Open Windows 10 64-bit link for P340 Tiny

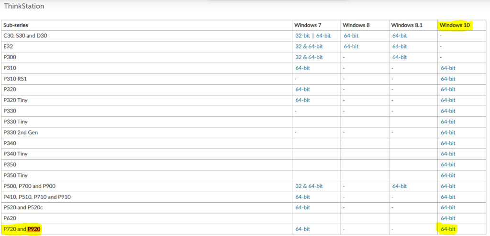[x=448, y=154]
